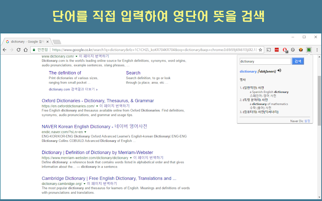Click the scrollbar up arrow
Screen dimensions: 322x201
point(319,57)
